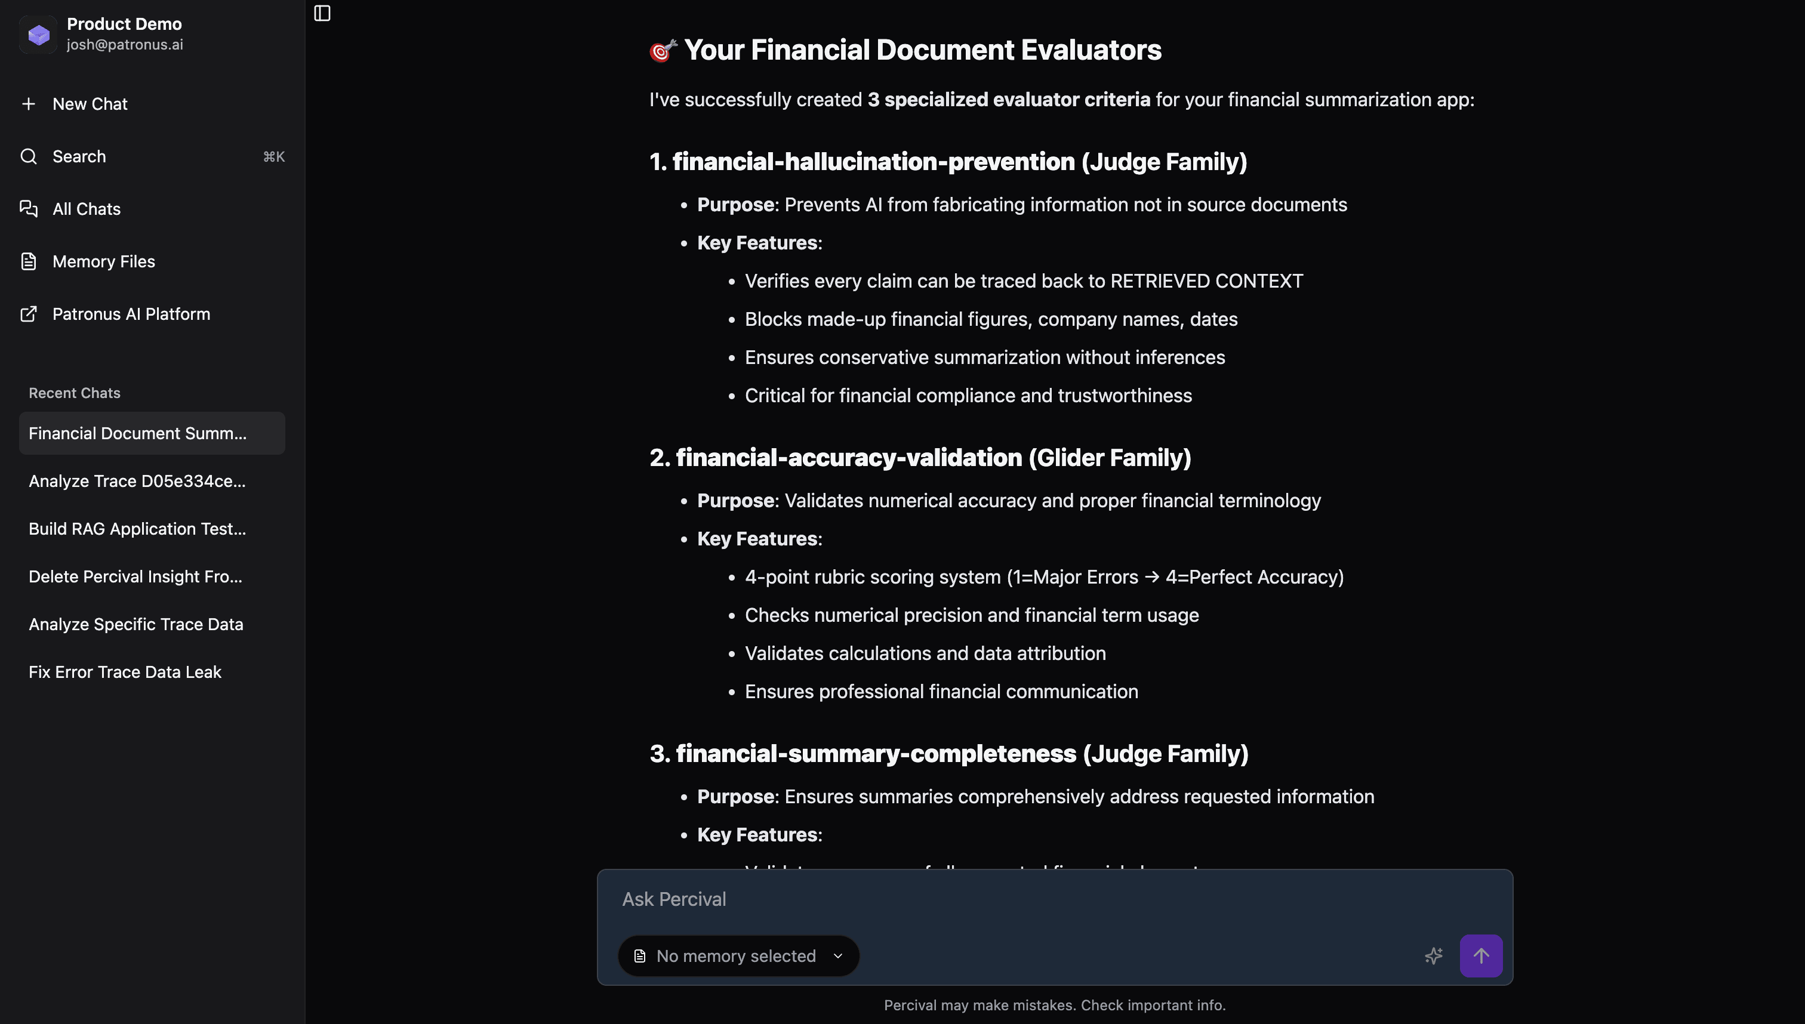Toggle the sidebar collapse icon
Image resolution: width=1805 pixels, height=1024 pixels.
pyautogui.click(x=322, y=13)
